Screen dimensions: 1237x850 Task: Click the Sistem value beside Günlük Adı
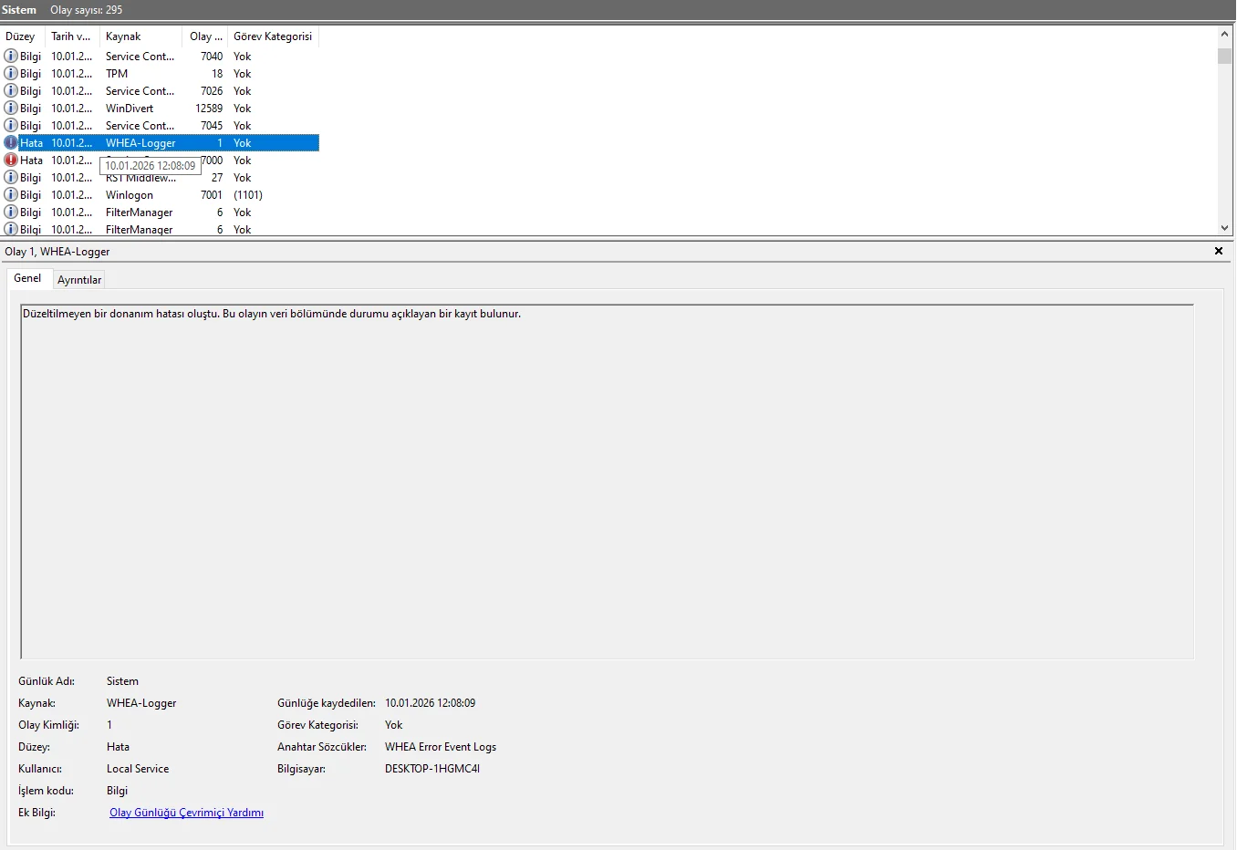click(x=122, y=681)
